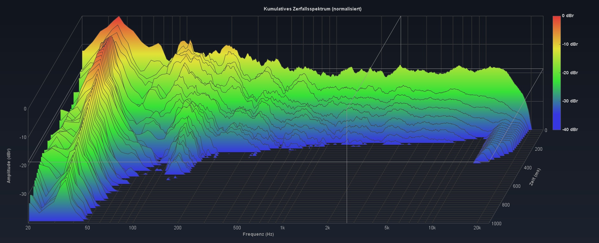Click the Amplitude (dBr) axis label
599x243 pixels.
pos(9,166)
